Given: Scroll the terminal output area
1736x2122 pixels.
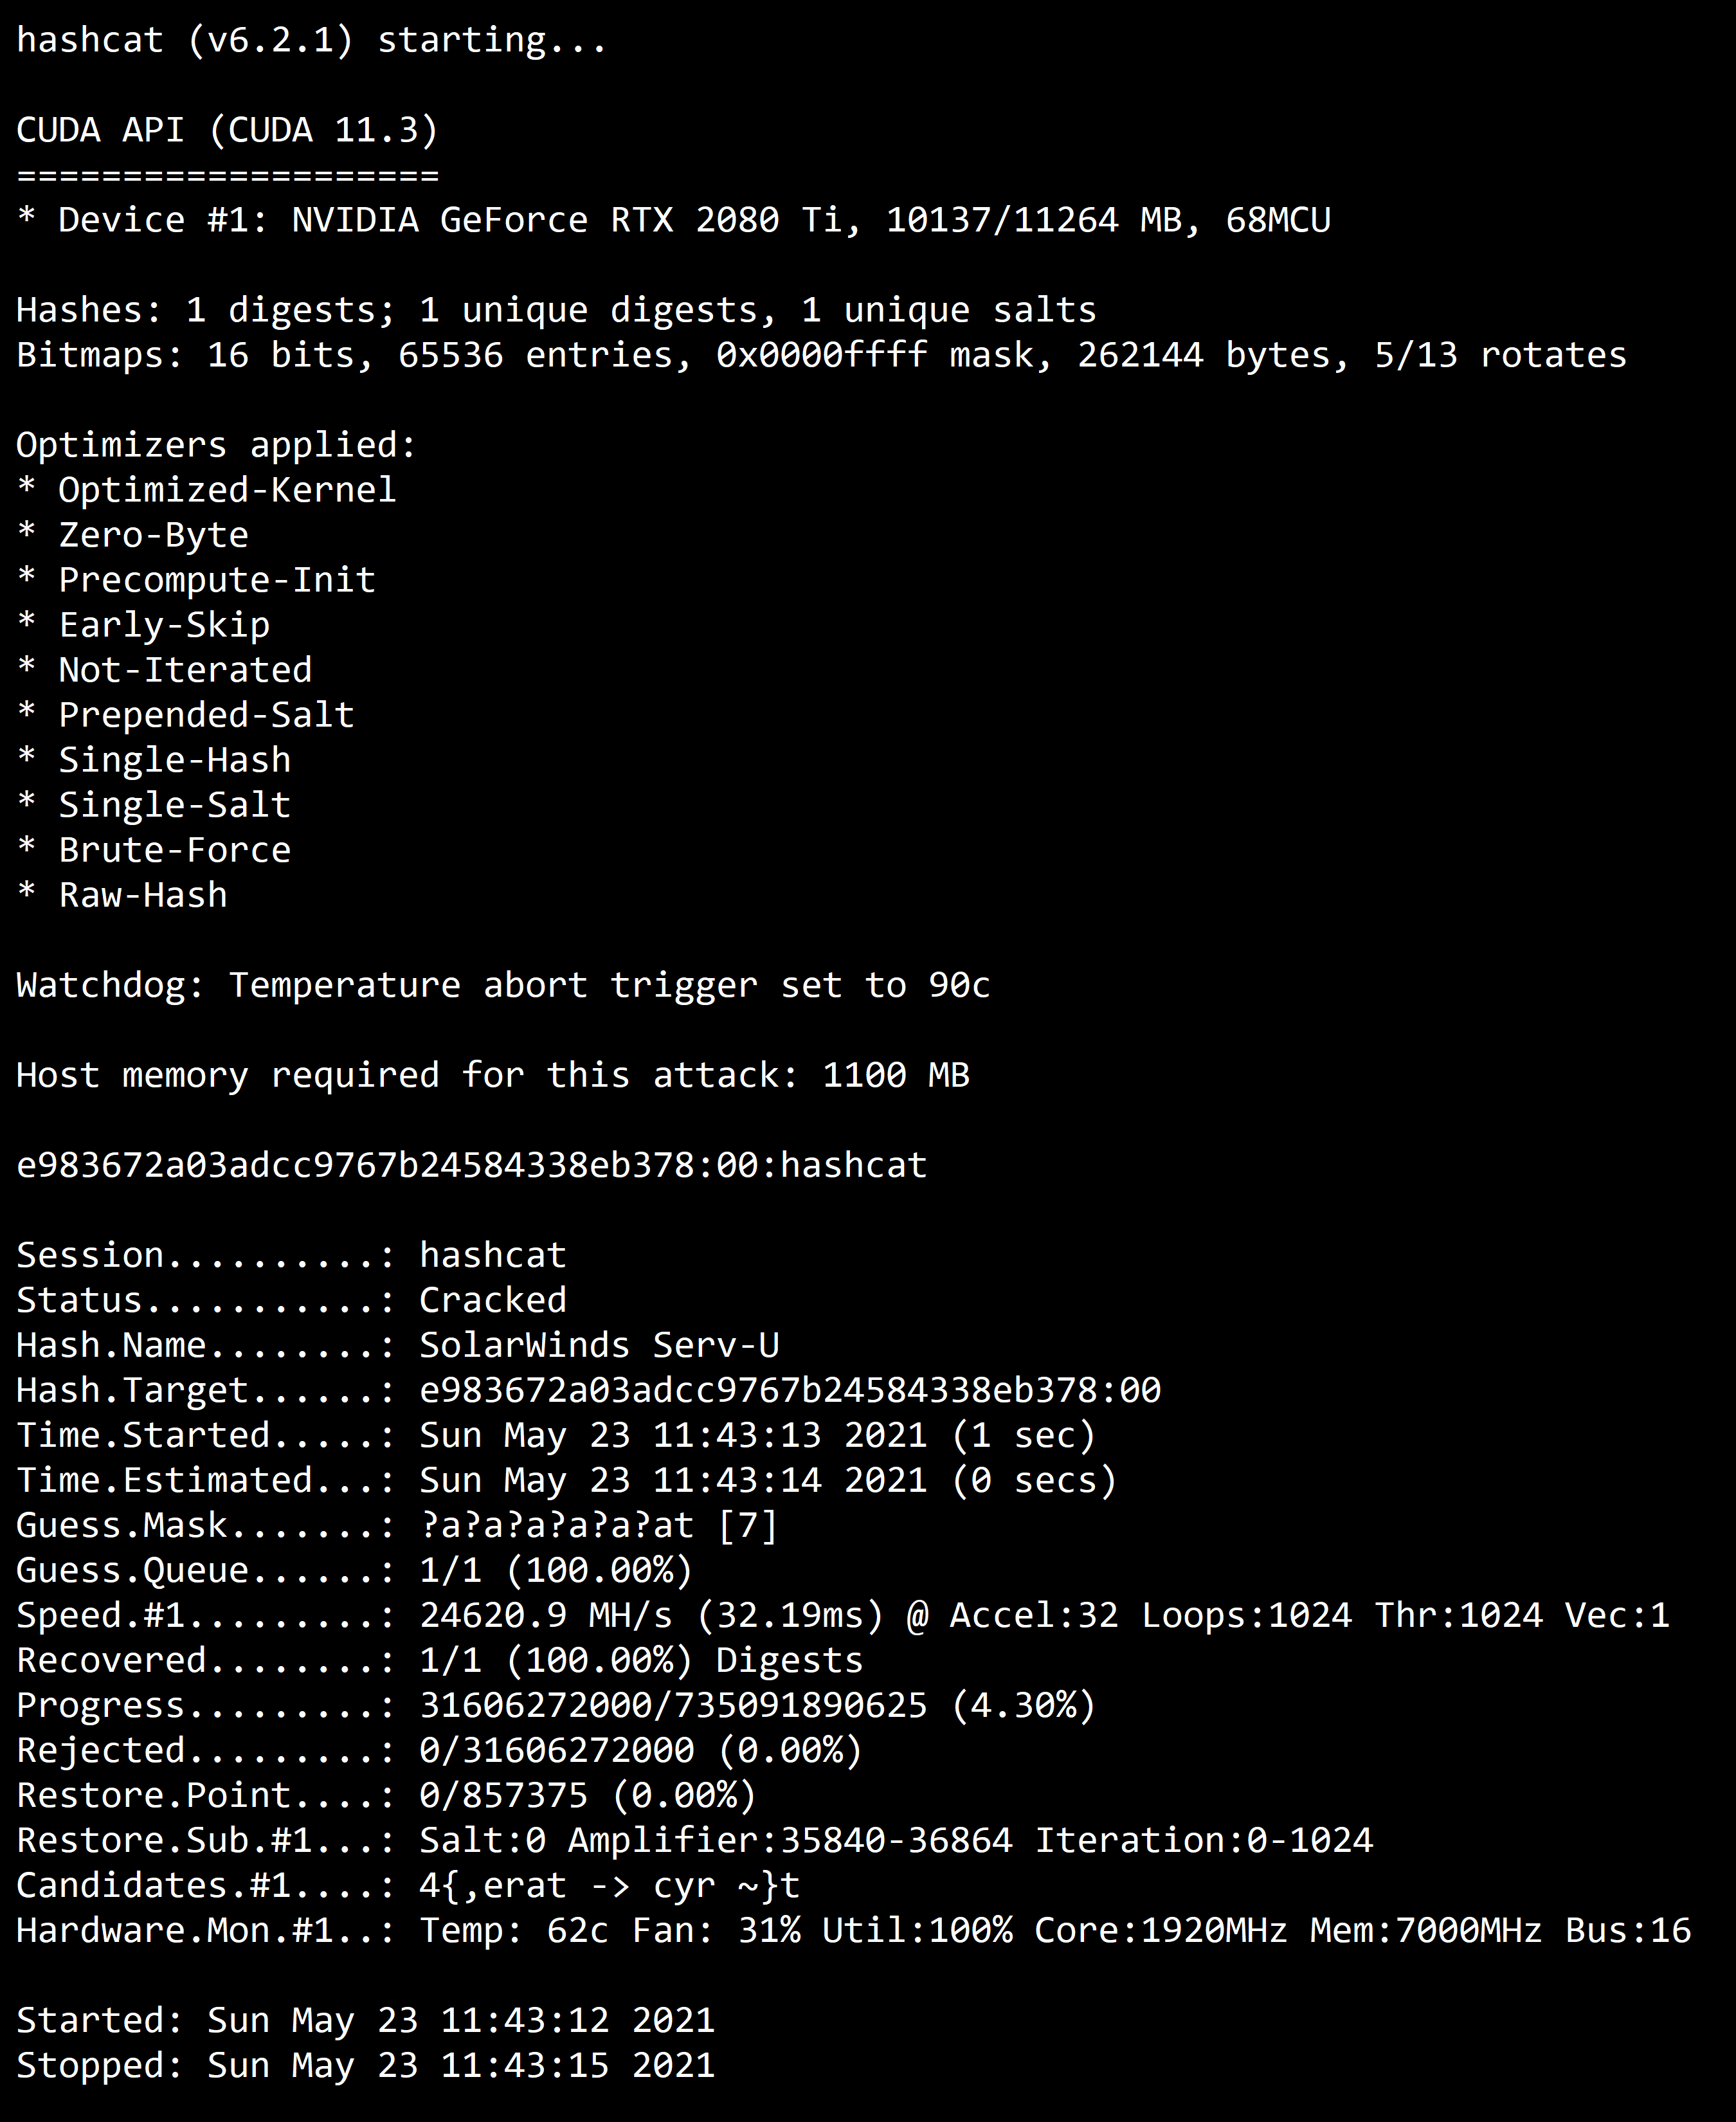Looking at the screenshot, I should point(867,1061).
